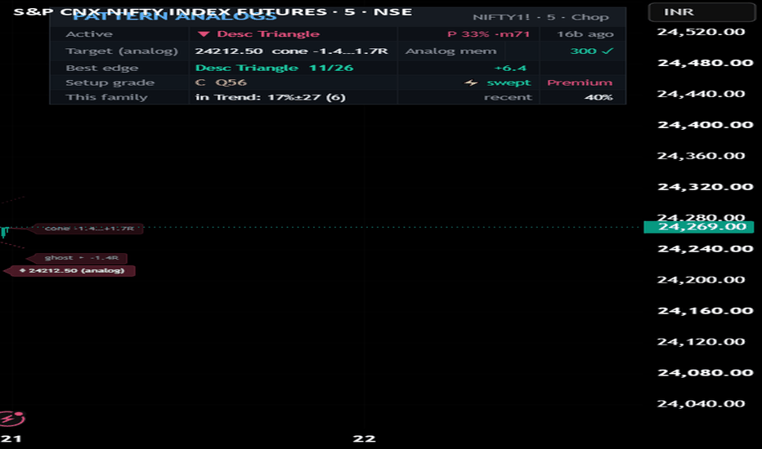Click the 24,360.00 price scale label
The image size is (762, 449).
pos(701,156)
